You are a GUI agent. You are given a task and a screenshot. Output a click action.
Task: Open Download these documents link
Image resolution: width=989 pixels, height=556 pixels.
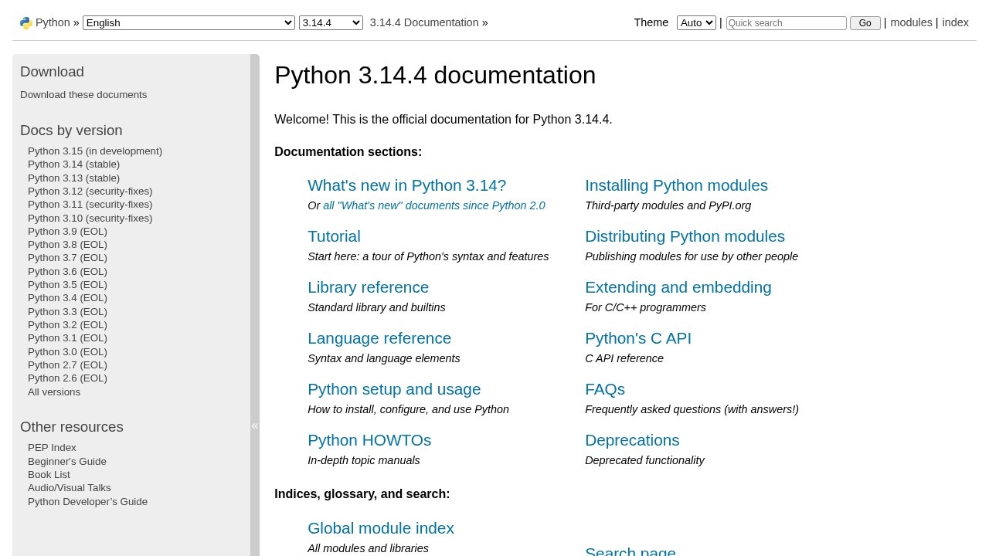tap(83, 95)
